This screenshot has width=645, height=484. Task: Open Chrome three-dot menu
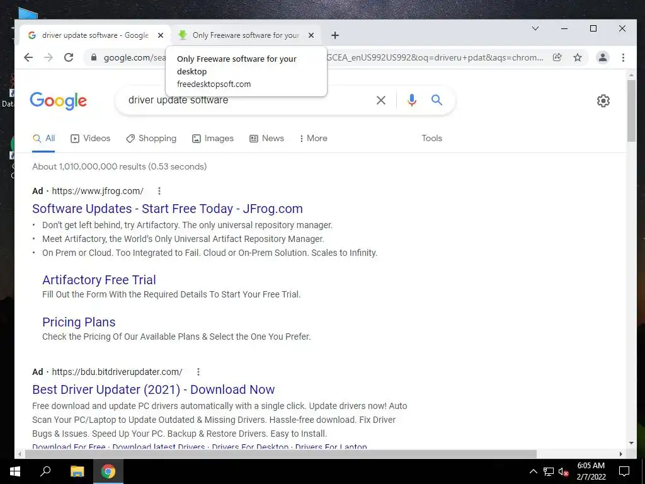[x=623, y=57]
